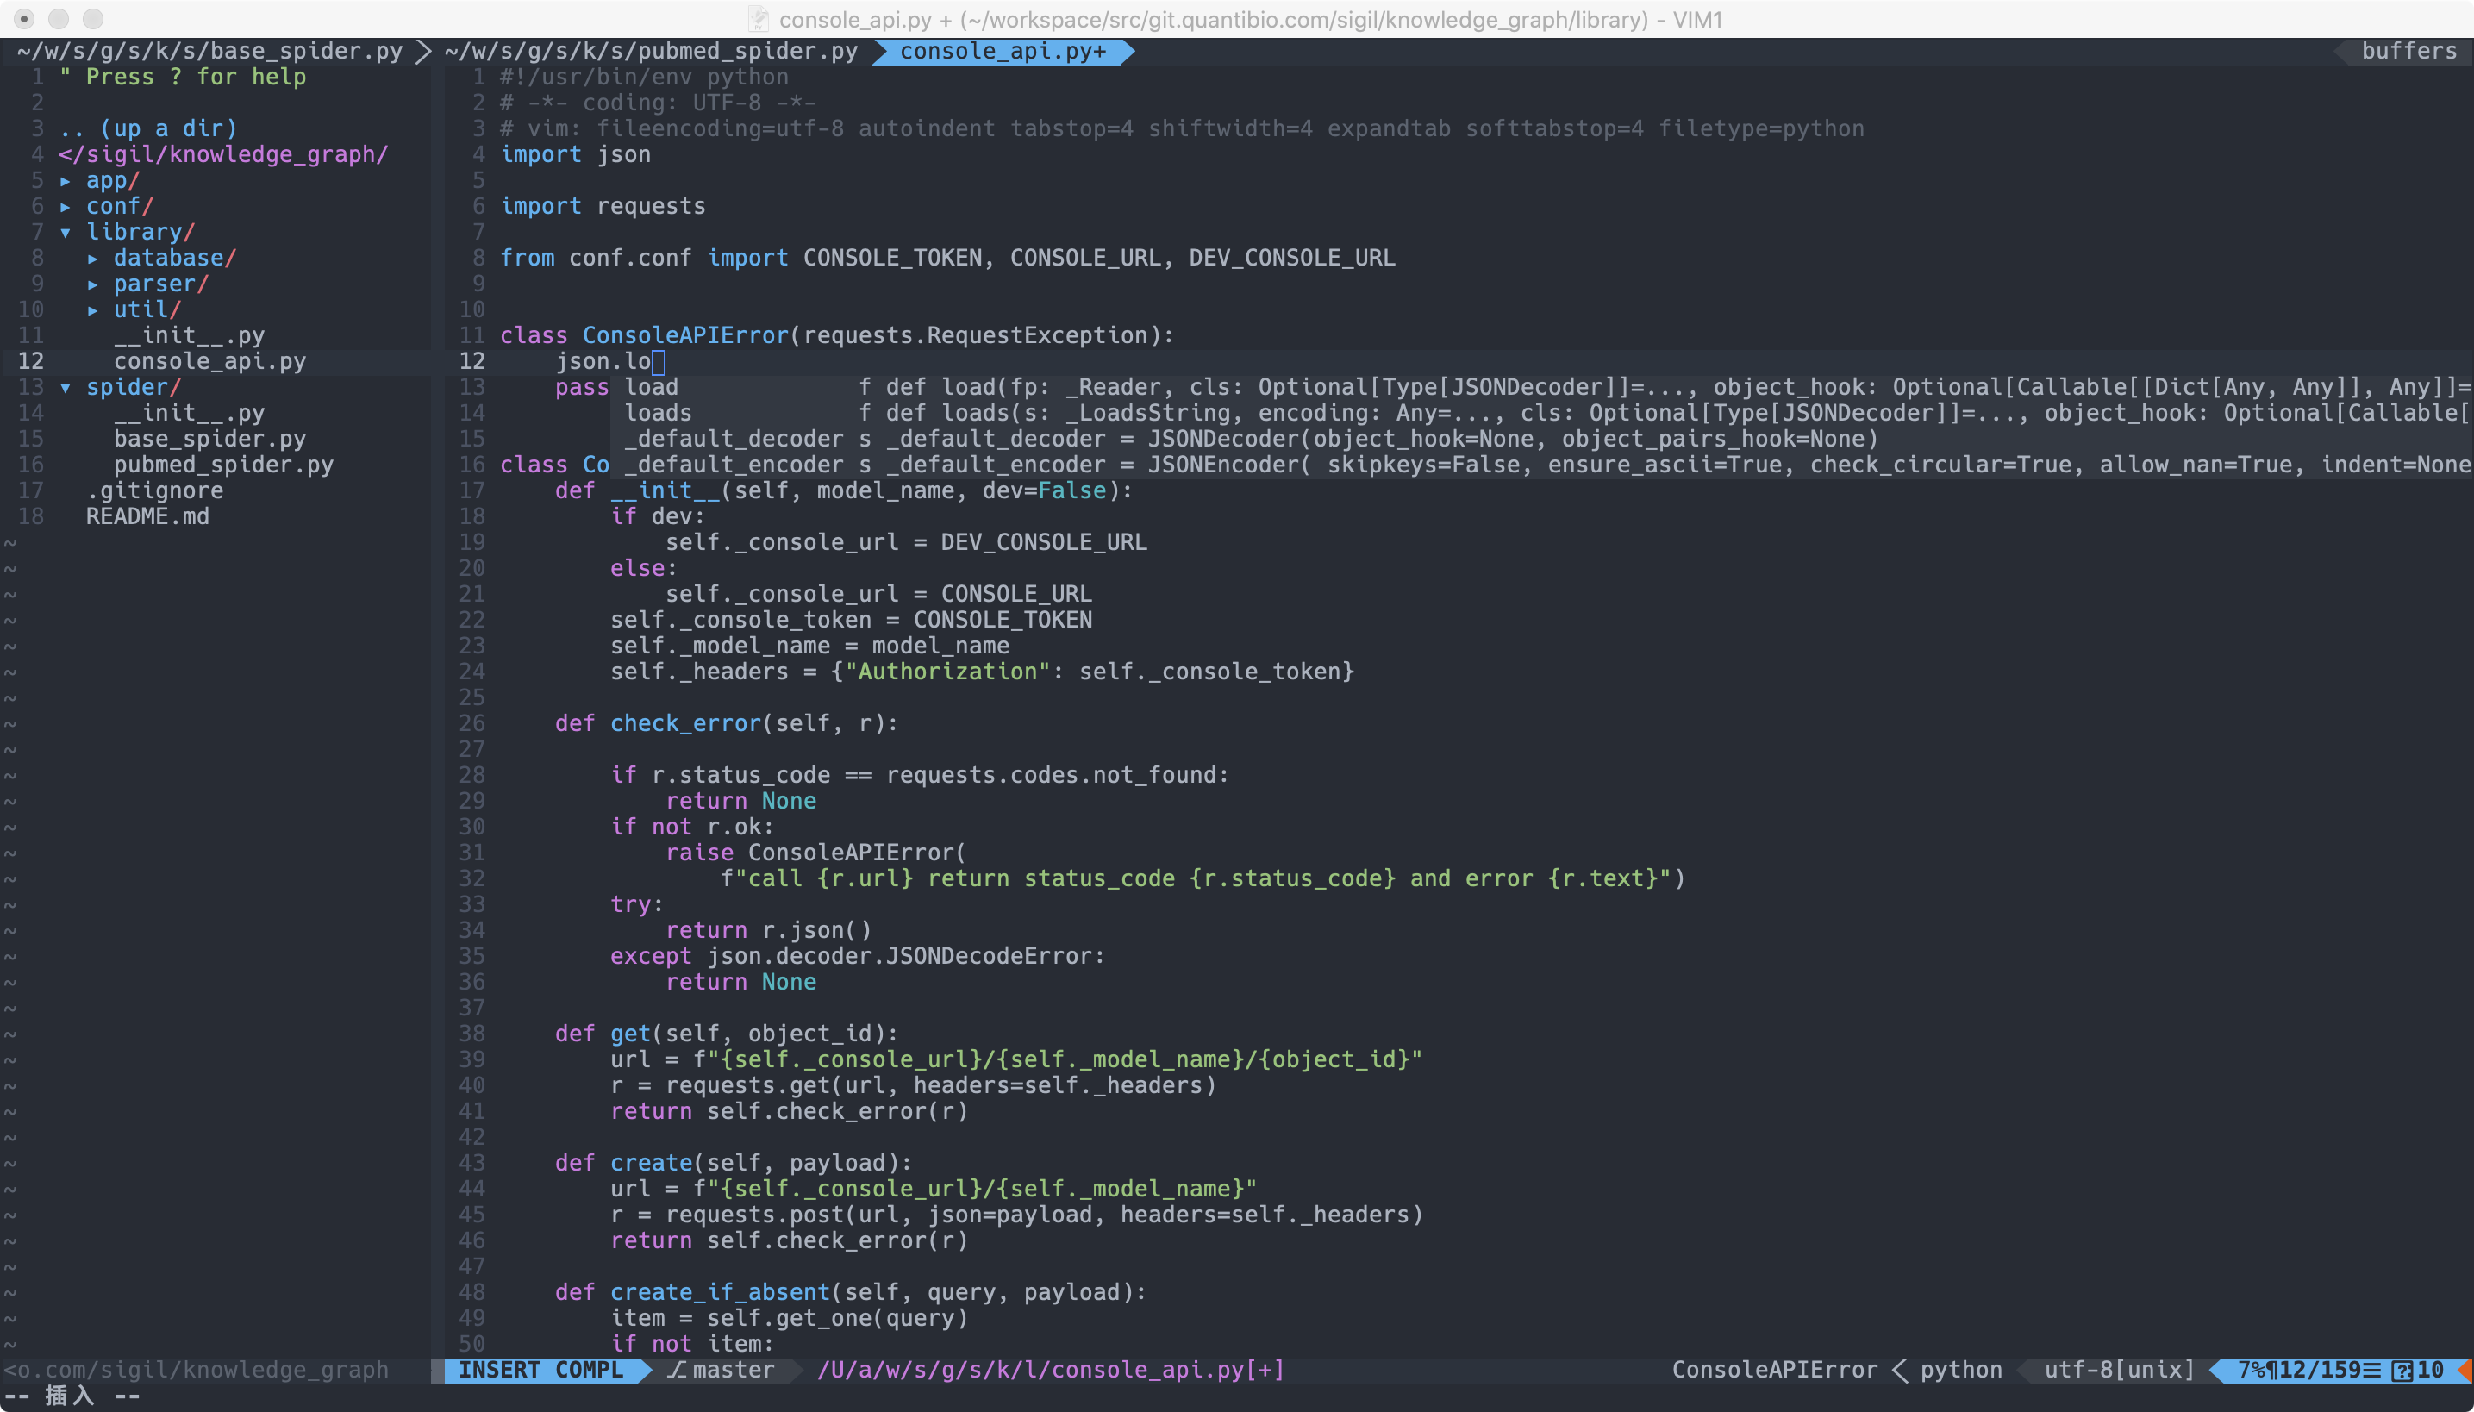Image resolution: width=2474 pixels, height=1412 pixels.
Task: Click the angle separator before python filetype
Action: coord(1899,1369)
